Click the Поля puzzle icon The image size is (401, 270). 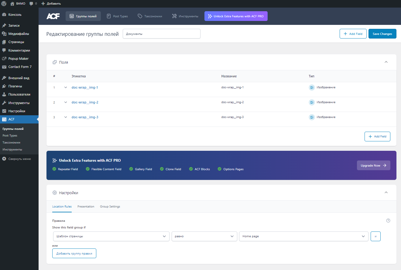coord(55,62)
